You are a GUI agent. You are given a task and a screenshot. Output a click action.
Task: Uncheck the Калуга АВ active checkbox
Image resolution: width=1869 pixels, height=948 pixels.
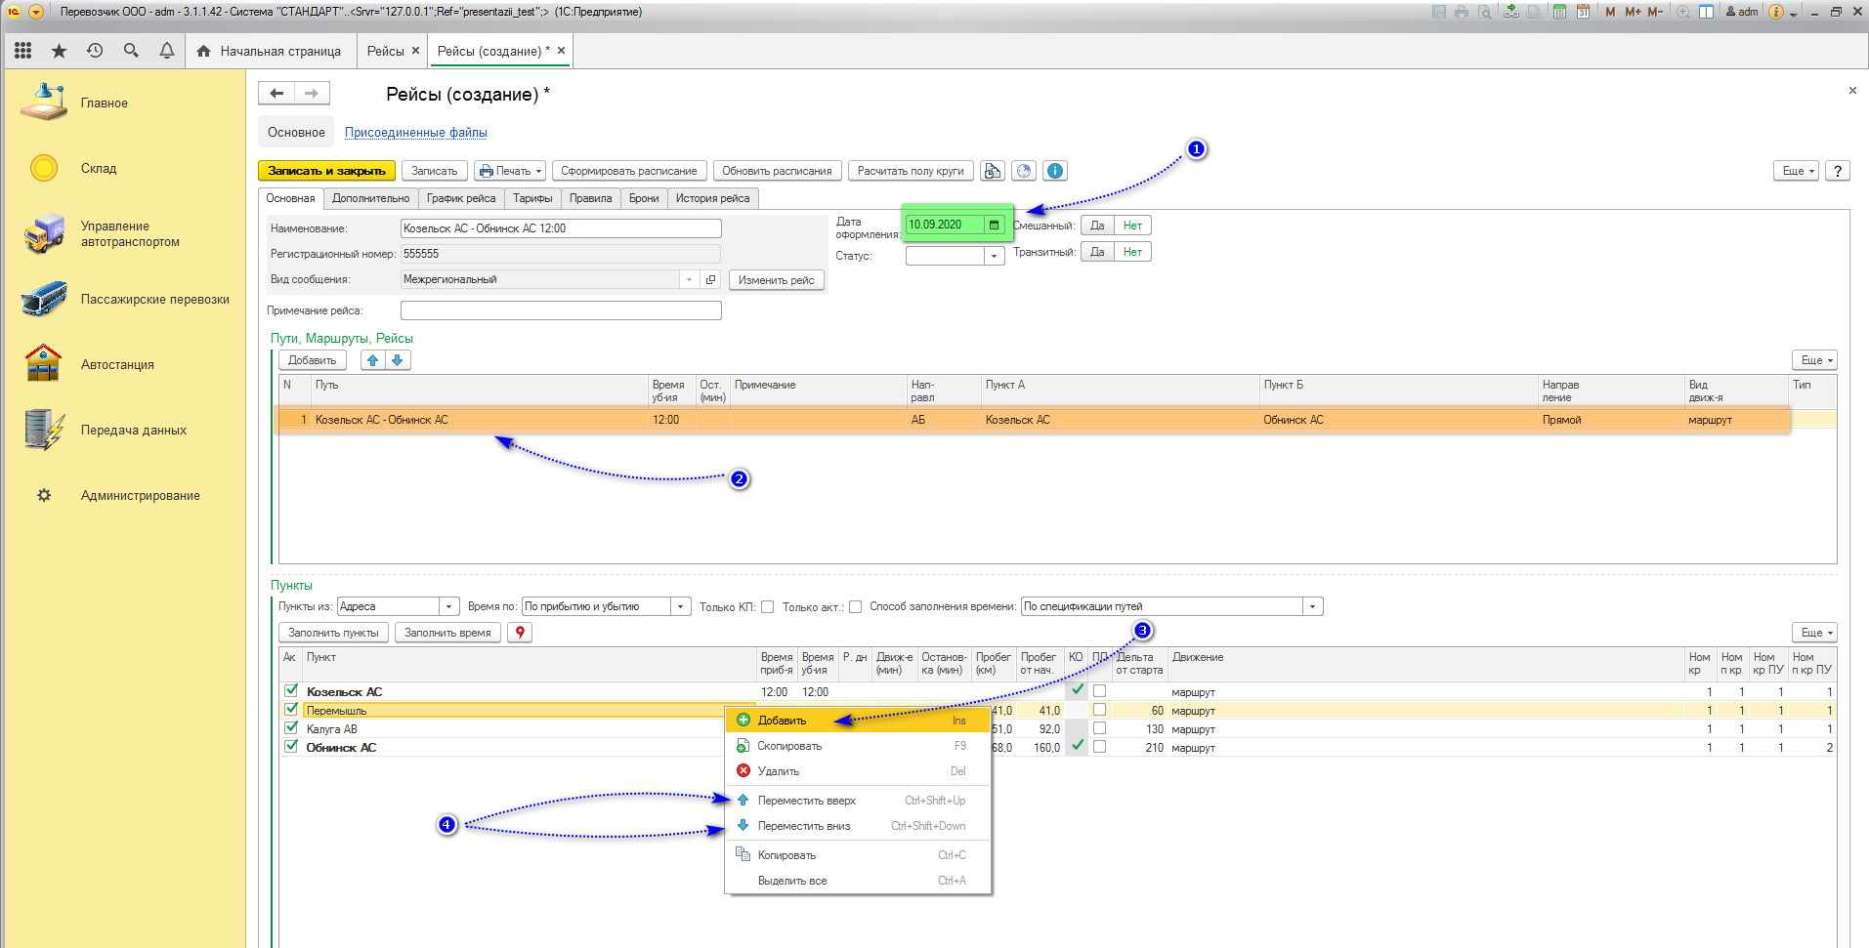point(291,728)
